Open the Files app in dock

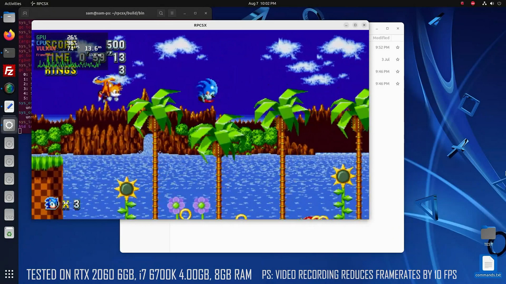pos(9,17)
